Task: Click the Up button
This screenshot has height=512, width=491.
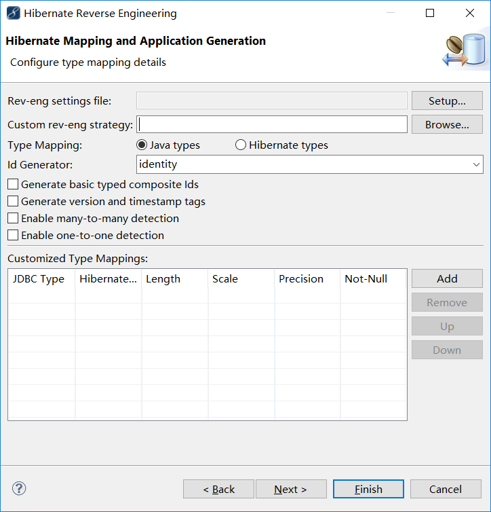Action: (x=447, y=326)
